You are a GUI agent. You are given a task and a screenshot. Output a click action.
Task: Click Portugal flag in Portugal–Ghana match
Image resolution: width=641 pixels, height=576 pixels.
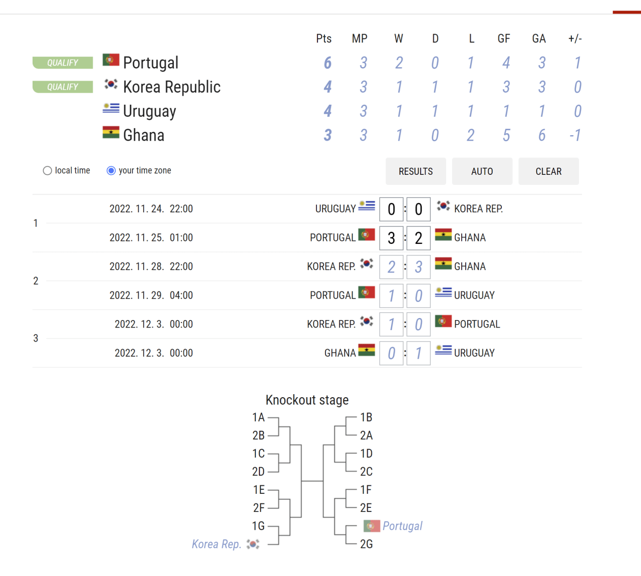click(367, 235)
